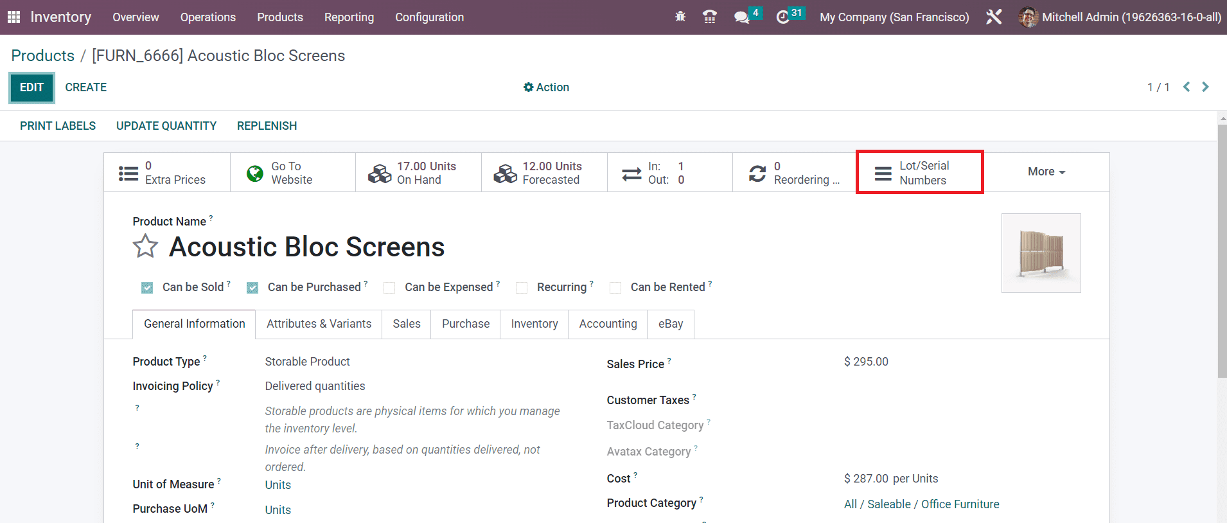The width and height of the screenshot is (1227, 523).
Task: Open the Accounting tab
Action: (x=608, y=324)
